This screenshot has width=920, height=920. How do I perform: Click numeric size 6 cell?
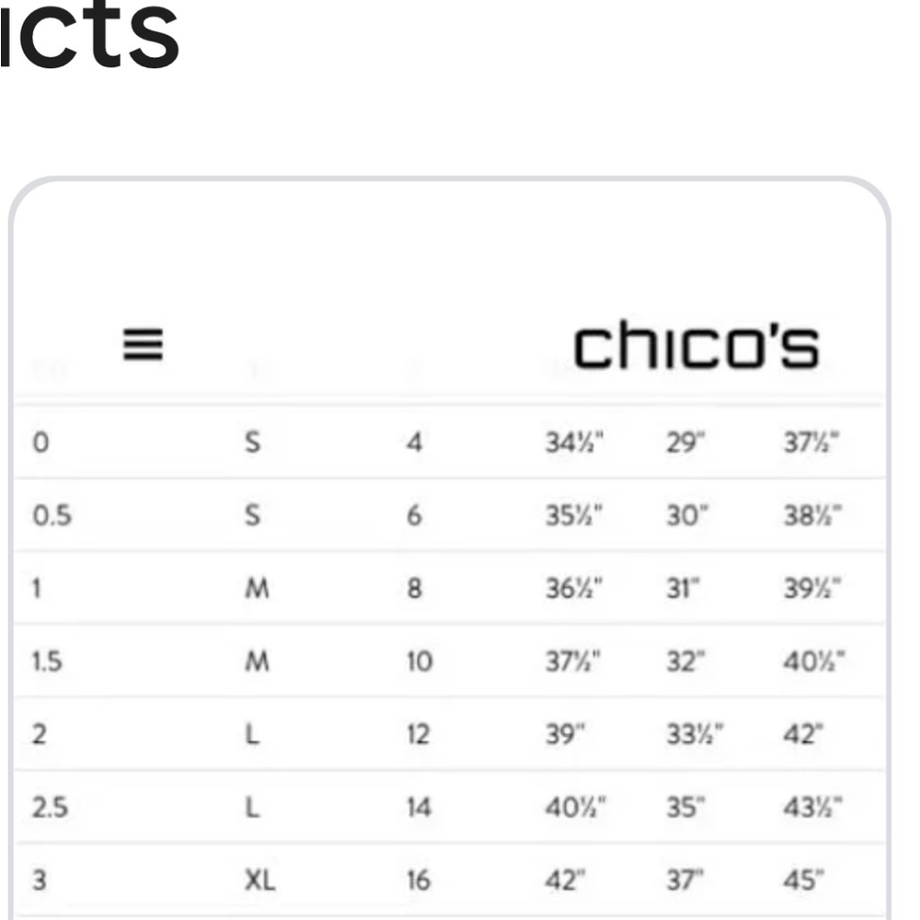[414, 516]
